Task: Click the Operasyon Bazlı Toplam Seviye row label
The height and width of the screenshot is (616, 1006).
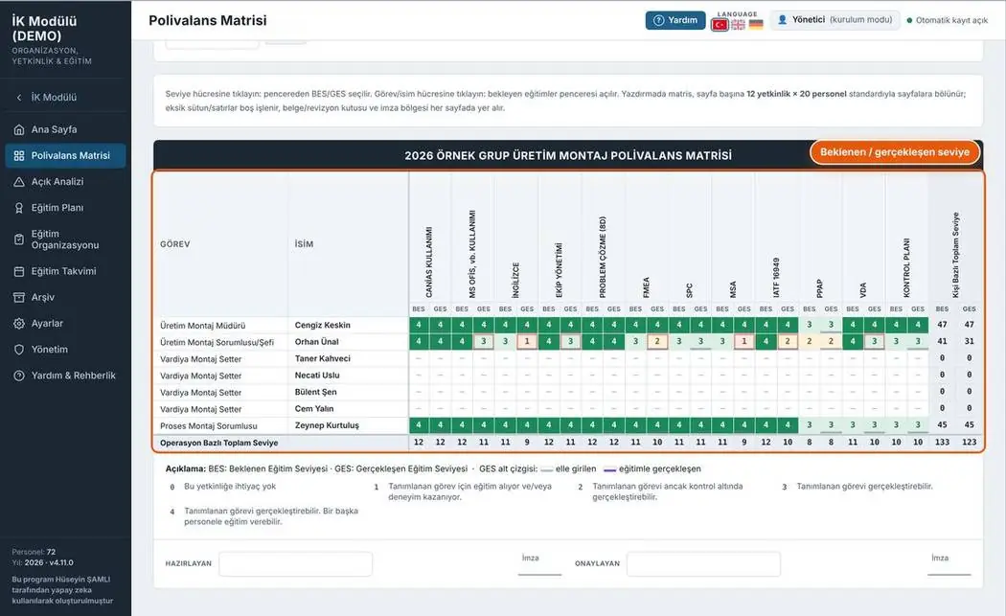Action: coord(218,443)
